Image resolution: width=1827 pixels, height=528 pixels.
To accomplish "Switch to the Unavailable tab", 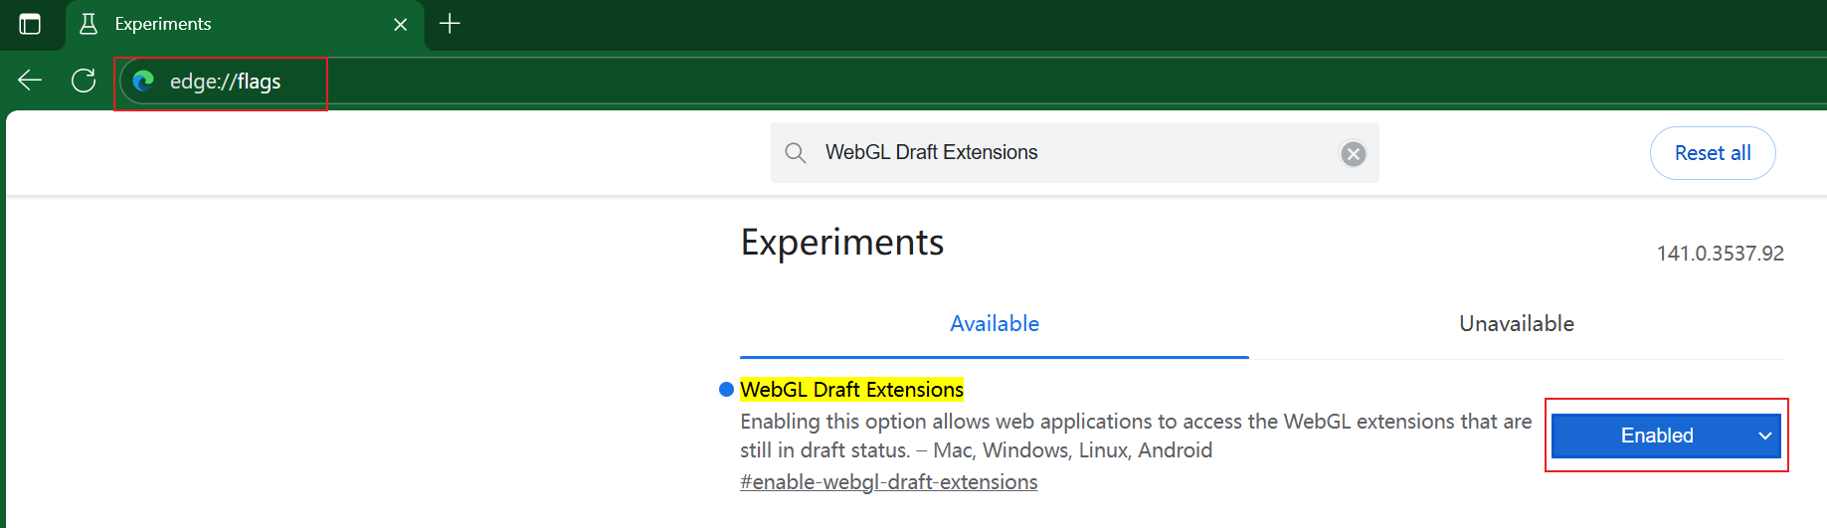I will coord(1516,324).
